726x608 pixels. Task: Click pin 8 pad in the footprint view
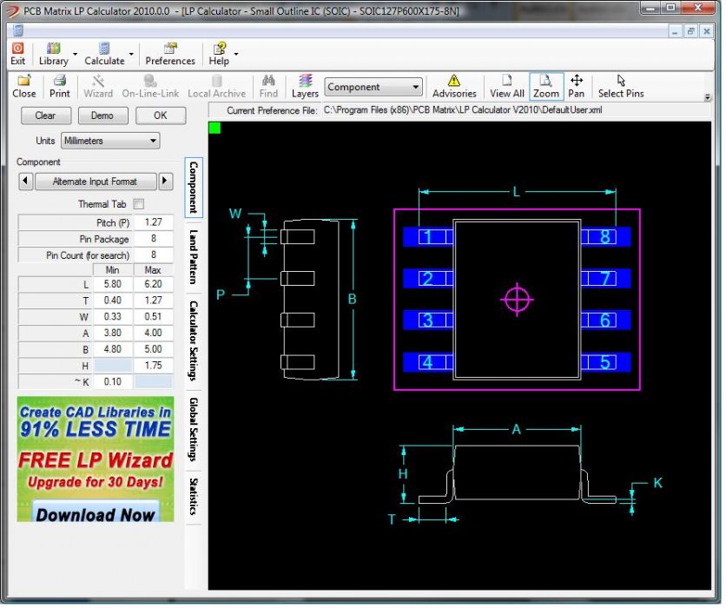pyautogui.click(x=605, y=237)
